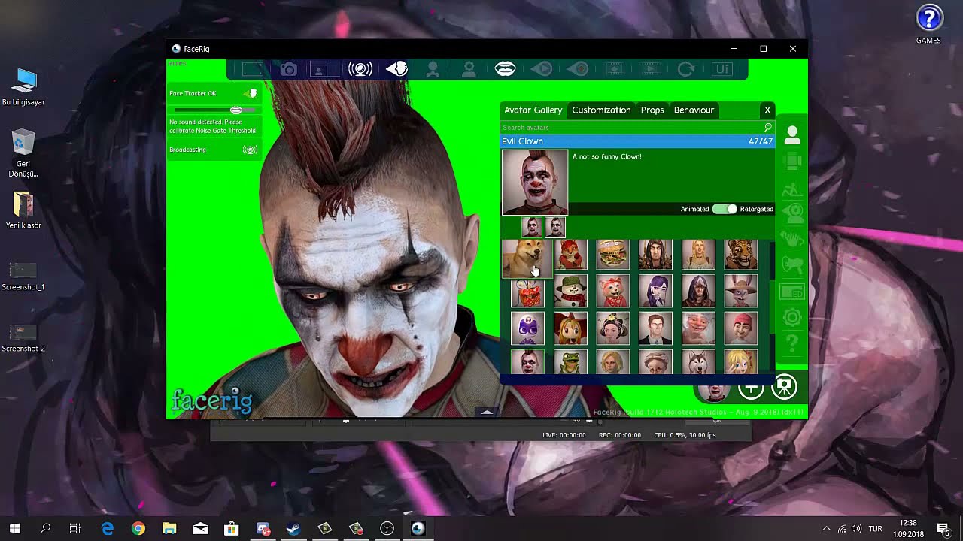
Task: Click the circular refresh arrow toolbar icon
Action: (x=685, y=69)
